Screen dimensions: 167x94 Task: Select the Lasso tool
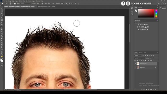tap(2, 13)
